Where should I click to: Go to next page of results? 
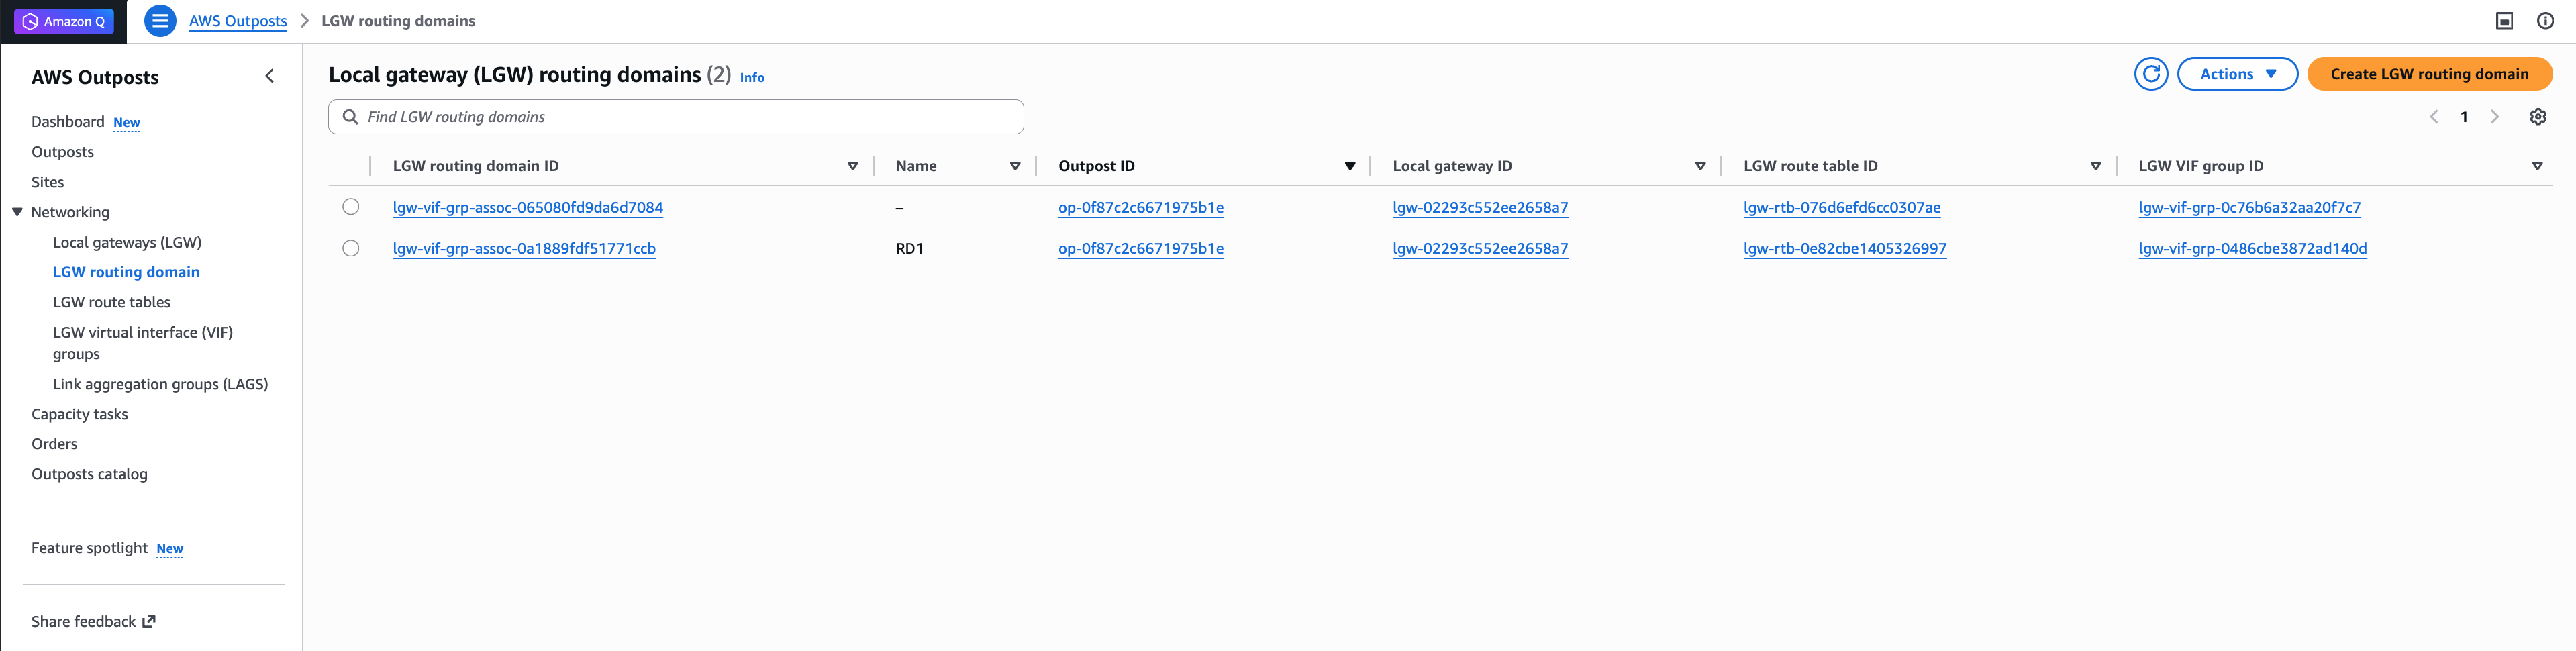pos(2494,117)
